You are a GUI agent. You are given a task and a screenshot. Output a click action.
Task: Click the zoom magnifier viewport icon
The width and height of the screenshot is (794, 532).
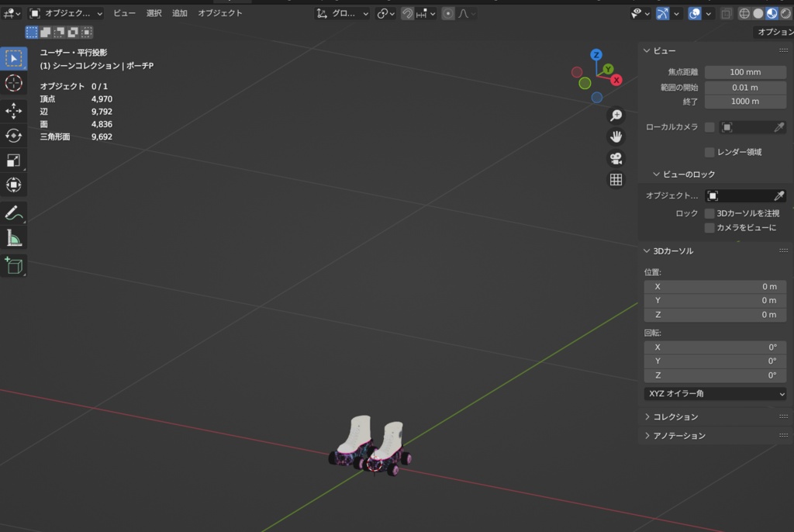(x=616, y=116)
